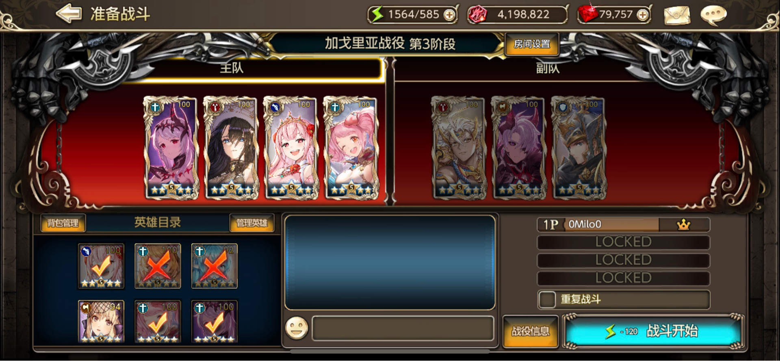Open 战役信息 campaign info
780x361 pixels.
click(x=530, y=331)
